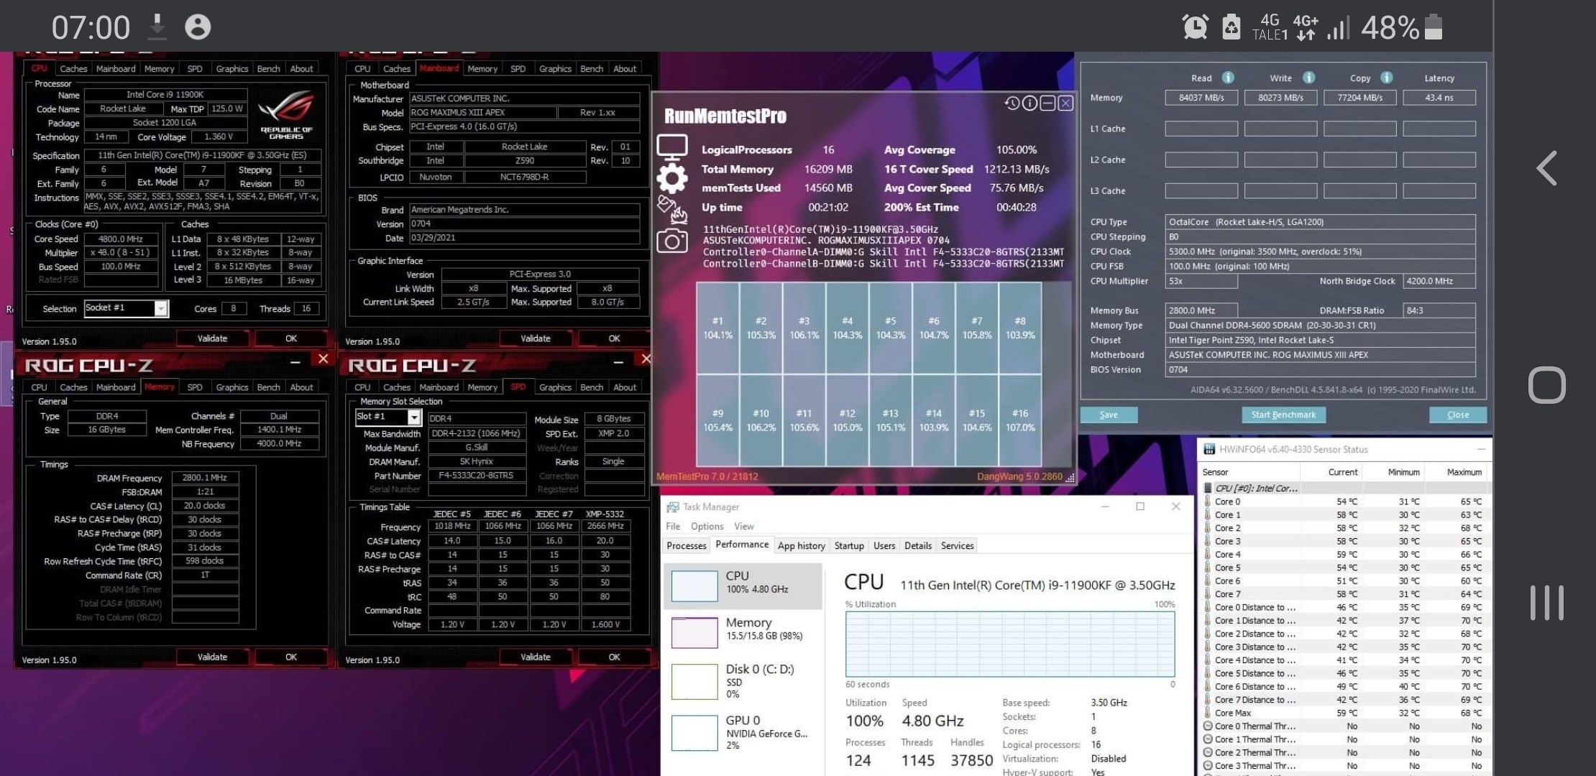
Task: Open the RunMemtestPro history clock icon
Action: (1012, 103)
